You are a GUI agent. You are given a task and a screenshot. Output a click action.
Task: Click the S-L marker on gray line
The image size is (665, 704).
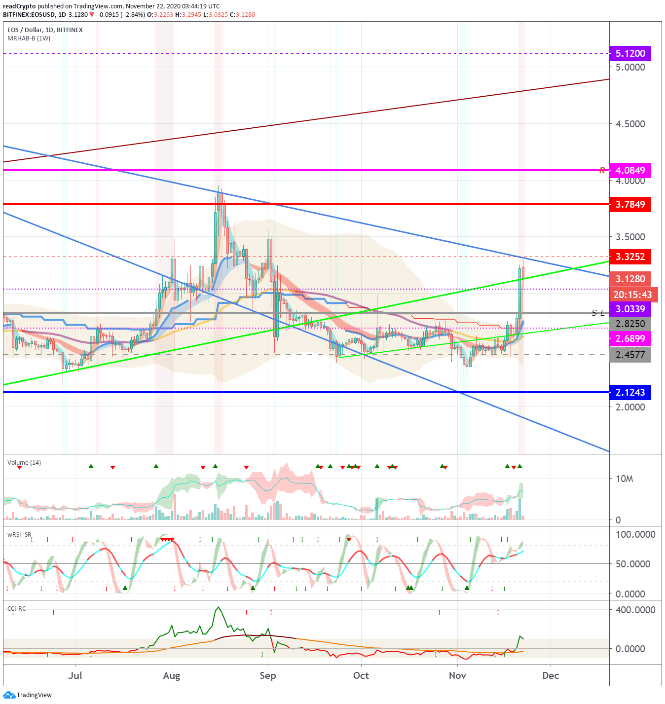[598, 313]
